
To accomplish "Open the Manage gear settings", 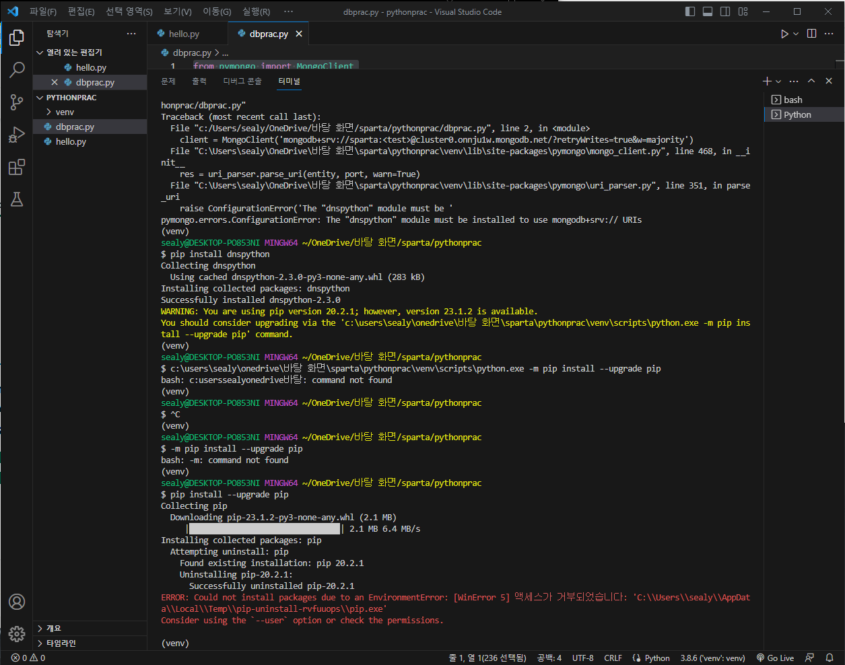I will 17,633.
